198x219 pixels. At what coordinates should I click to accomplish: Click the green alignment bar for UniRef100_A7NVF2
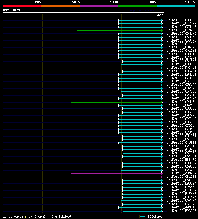(120, 30)
